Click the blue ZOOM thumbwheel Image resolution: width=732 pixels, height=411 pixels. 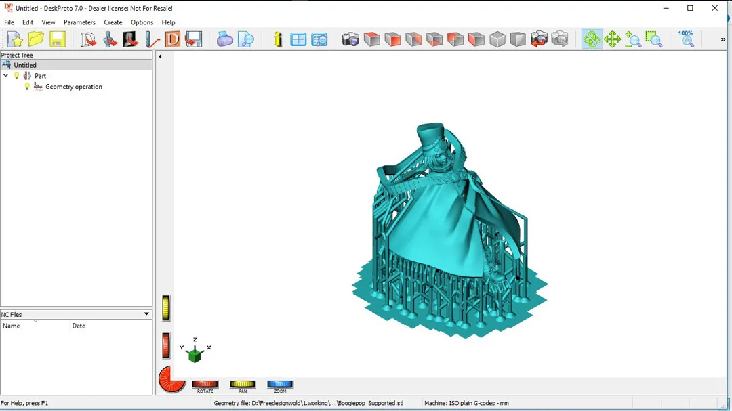[280, 384]
